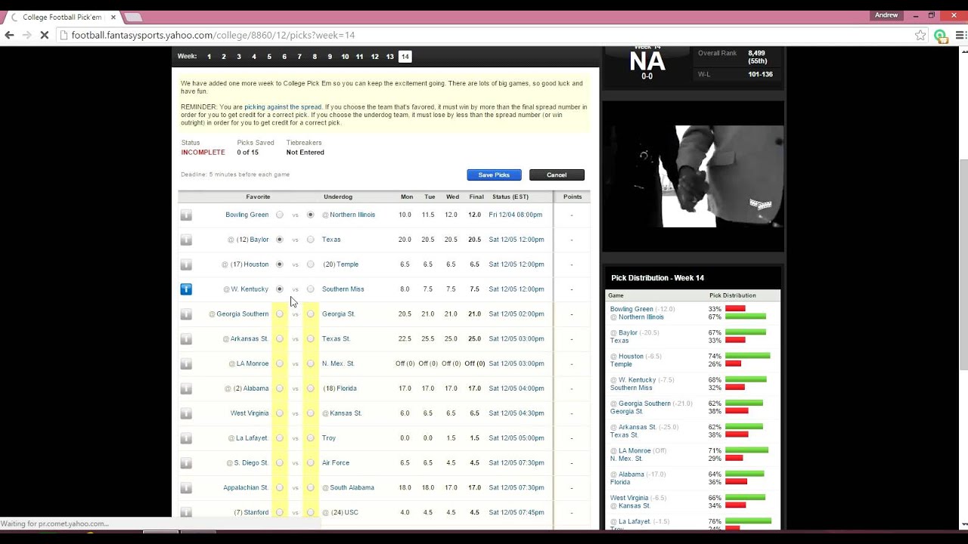This screenshot has height=544, width=968.
Task: Click the Save Picks button
Action: tap(494, 175)
